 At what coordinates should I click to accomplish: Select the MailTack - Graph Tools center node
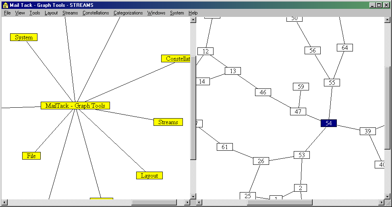[75, 106]
